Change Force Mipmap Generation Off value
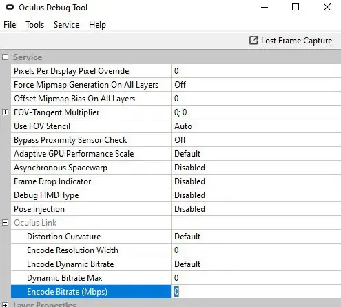 click(256, 85)
